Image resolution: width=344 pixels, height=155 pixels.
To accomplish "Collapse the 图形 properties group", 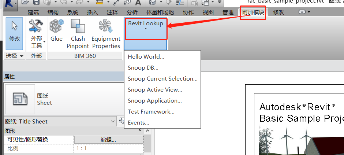I will click(x=140, y=130).
